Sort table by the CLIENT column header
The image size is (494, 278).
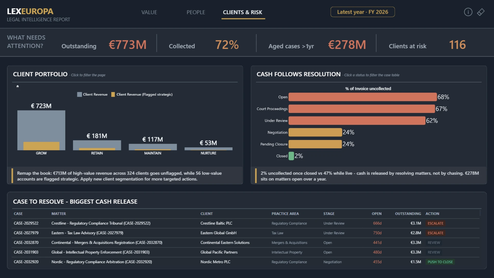(x=207, y=214)
